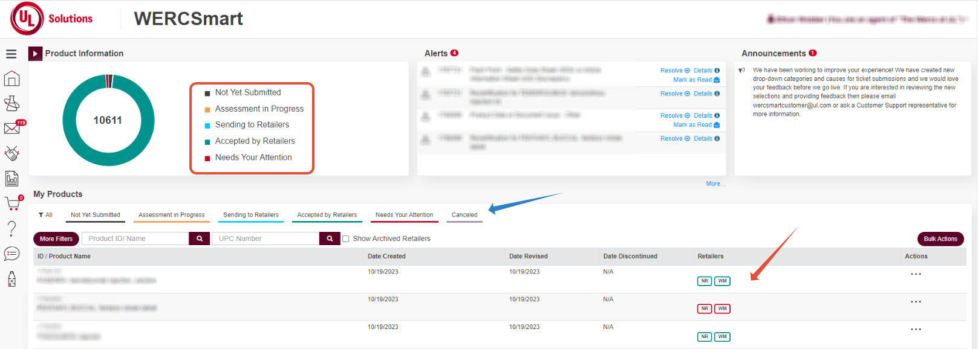Click Resolve on the second alert
This screenshot has height=349, width=978.
click(675, 94)
